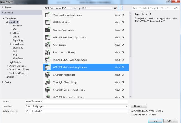Click the Silverlight Class Library icon
Image resolution: width=181 pixels, height=123 pixels.
click(48, 82)
